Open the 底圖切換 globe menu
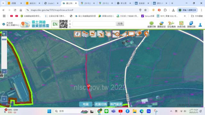The width and height of the screenshot is (205, 115). tap(152, 24)
